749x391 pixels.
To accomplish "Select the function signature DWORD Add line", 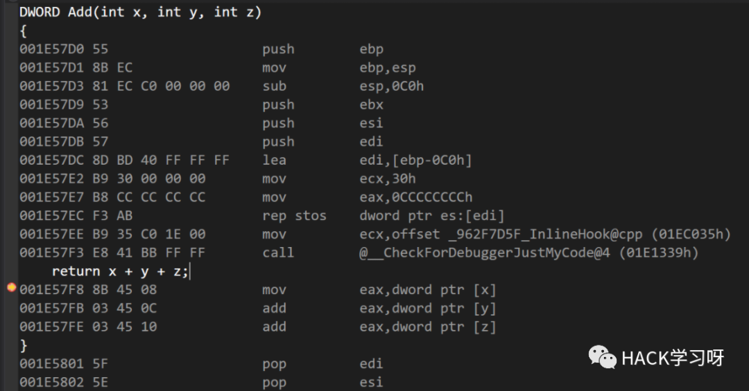I will (x=140, y=12).
